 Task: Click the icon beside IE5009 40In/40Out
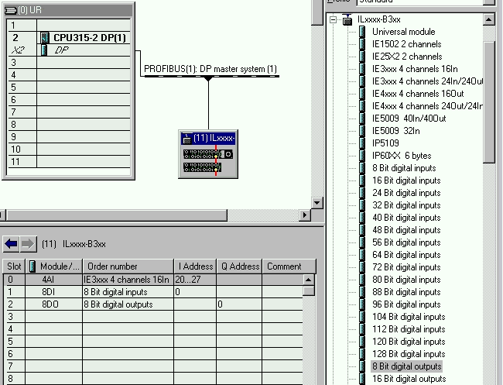[362, 119]
